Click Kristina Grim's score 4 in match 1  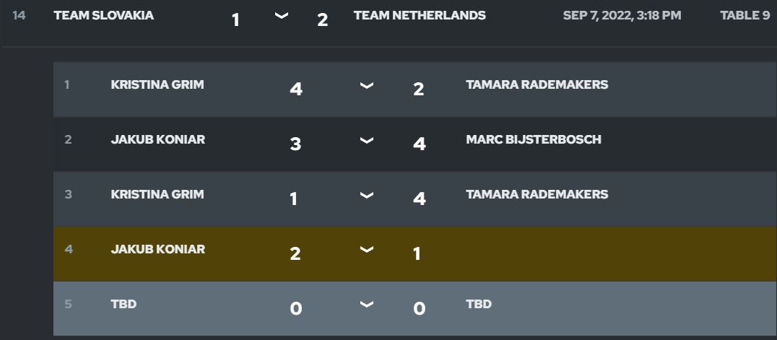click(295, 89)
